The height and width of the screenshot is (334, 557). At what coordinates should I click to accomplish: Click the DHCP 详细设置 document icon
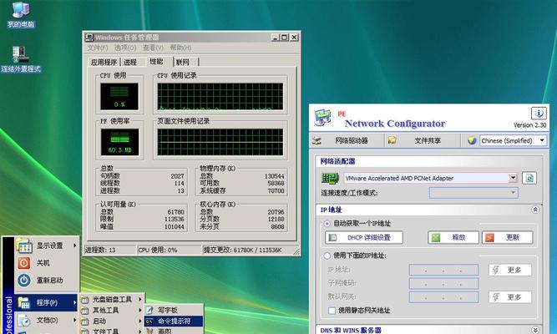[x=332, y=237]
